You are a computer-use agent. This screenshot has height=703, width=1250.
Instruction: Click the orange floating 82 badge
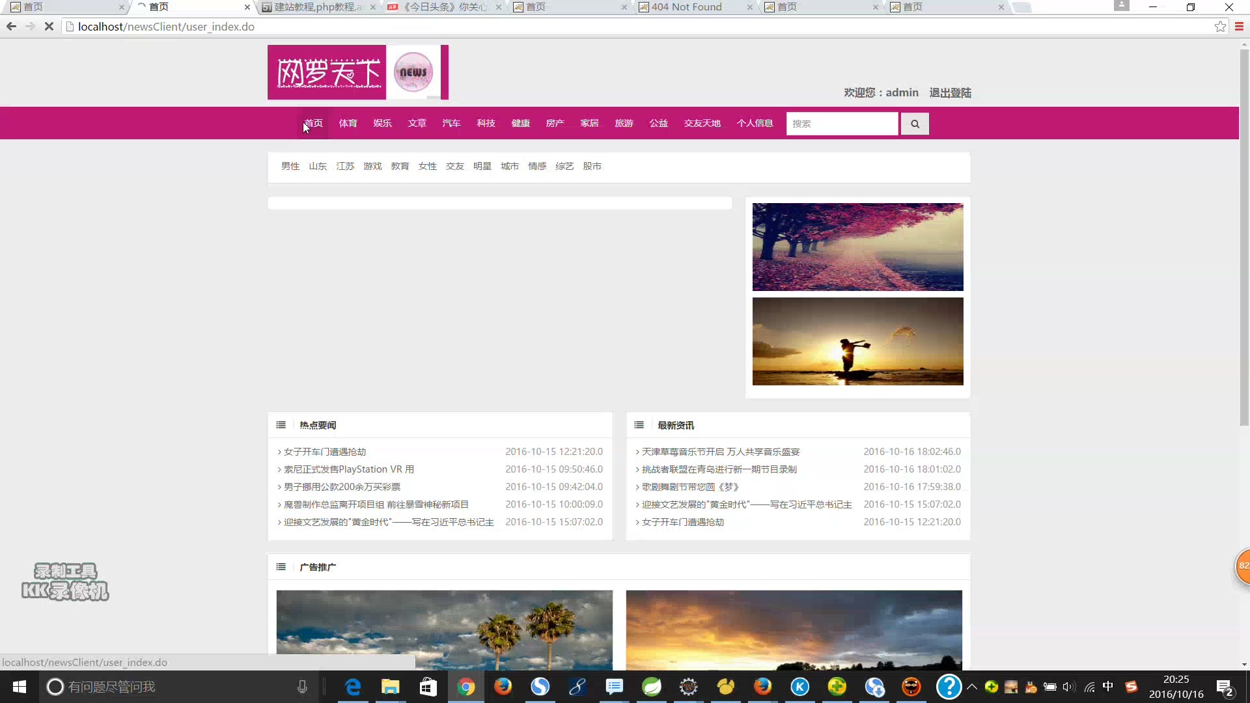point(1242,566)
